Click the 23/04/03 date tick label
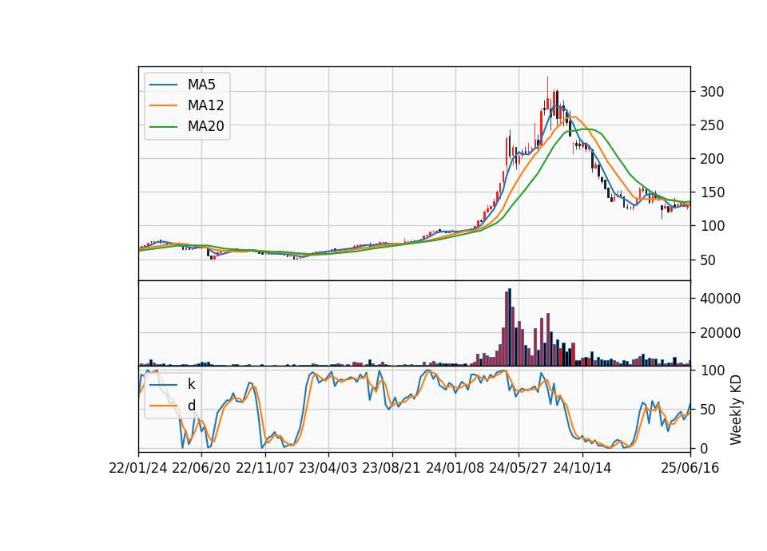This screenshot has height=551, width=767. [328, 468]
